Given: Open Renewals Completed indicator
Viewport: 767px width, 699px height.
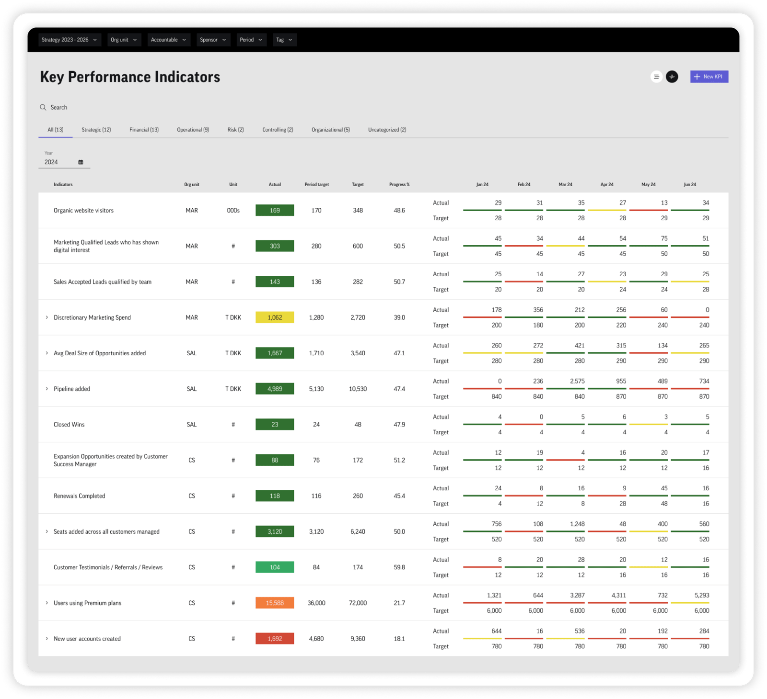Looking at the screenshot, I should [x=79, y=496].
